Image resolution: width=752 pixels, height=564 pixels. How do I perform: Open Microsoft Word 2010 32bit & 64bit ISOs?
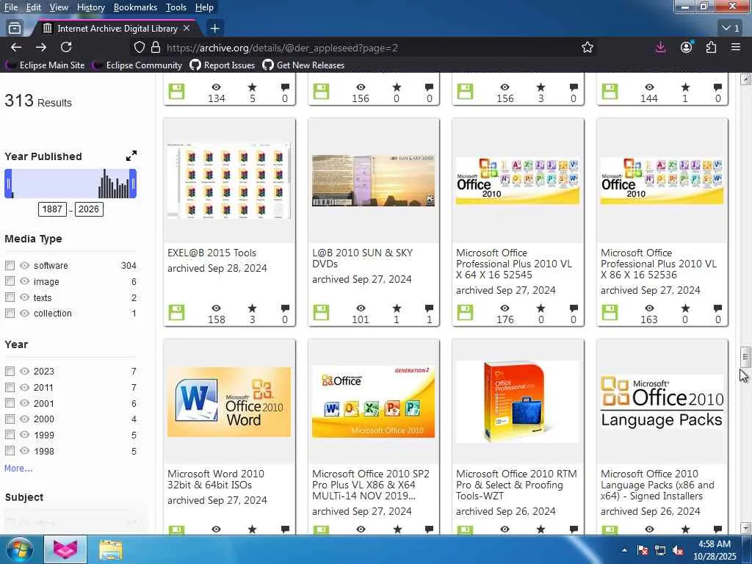[x=216, y=479]
